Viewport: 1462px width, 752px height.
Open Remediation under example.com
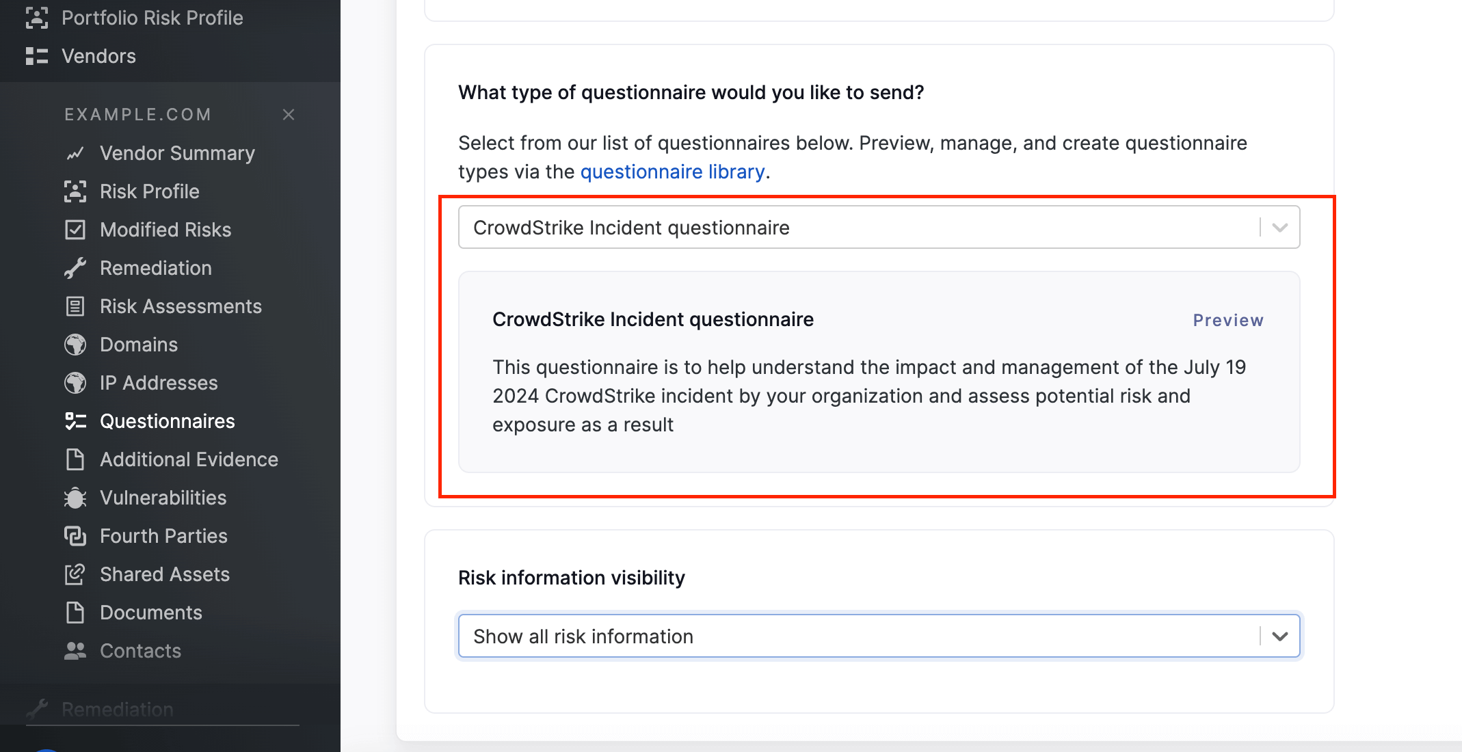156,268
